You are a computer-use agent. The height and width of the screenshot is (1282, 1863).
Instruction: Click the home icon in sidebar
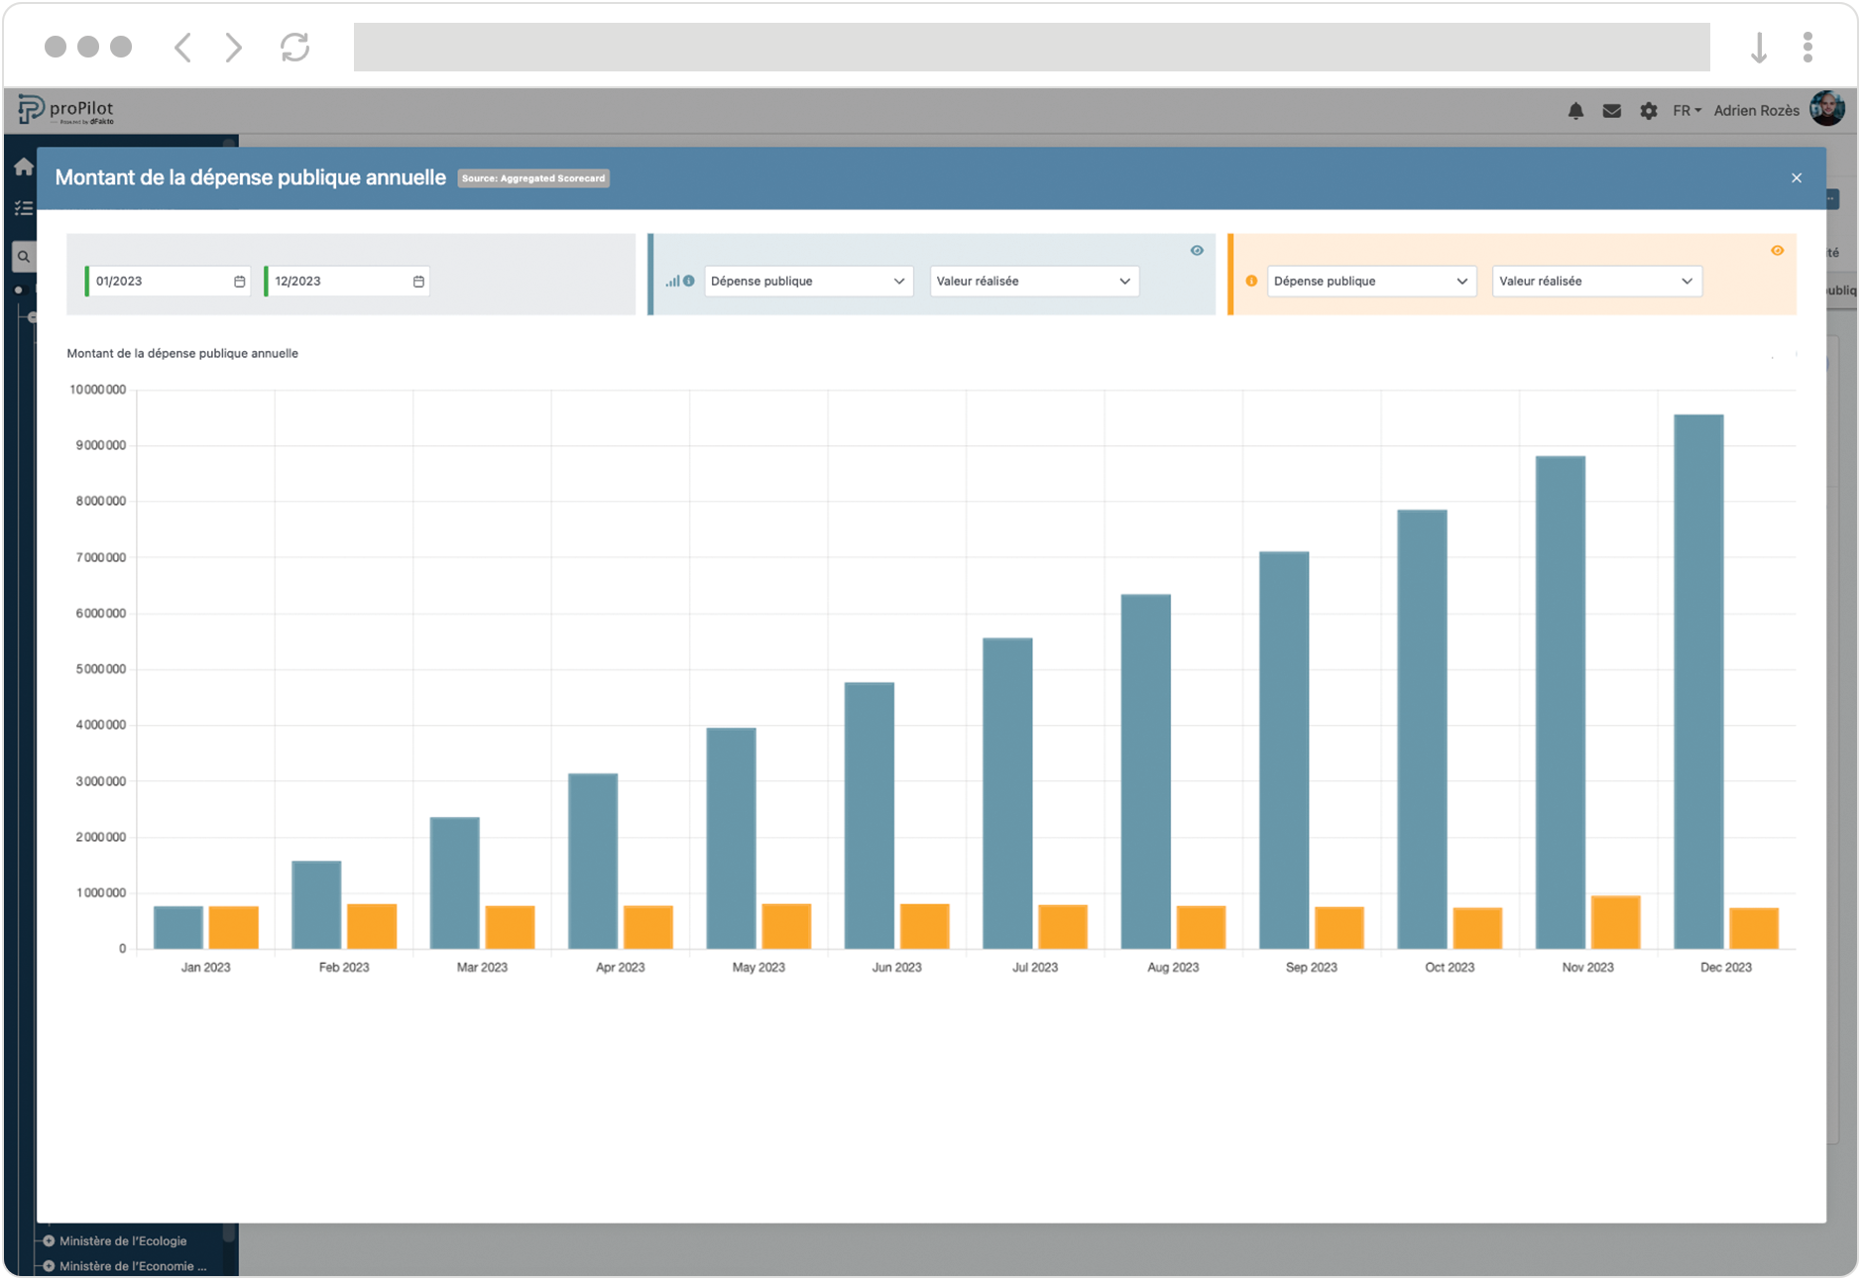point(24,168)
